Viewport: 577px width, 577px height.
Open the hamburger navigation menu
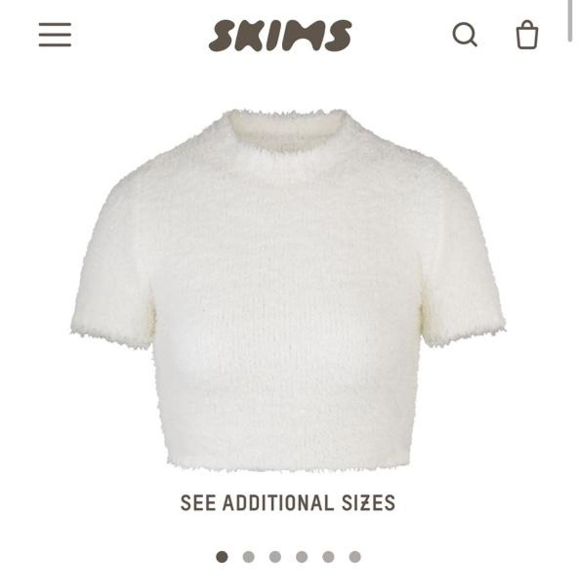pos(55,35)
